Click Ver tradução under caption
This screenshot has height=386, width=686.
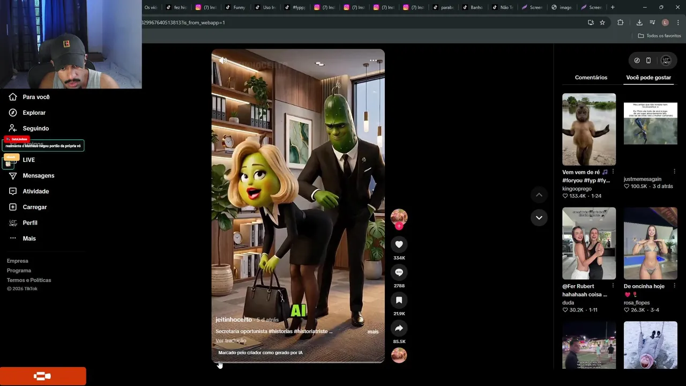[x=231, y=340]
